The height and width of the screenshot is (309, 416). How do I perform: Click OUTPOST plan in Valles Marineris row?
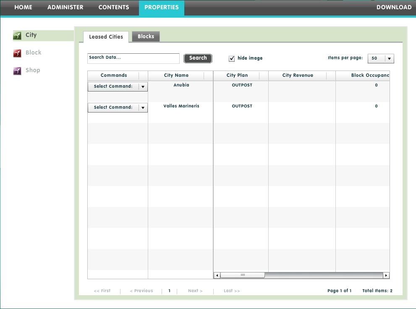[242, 106]
